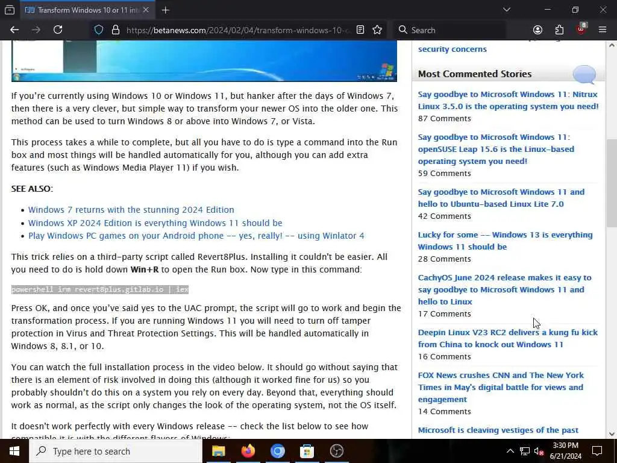This screenshot has height=463, width=617.
Task: Open FOX News crushes CNN story
Action: point(501,387)
